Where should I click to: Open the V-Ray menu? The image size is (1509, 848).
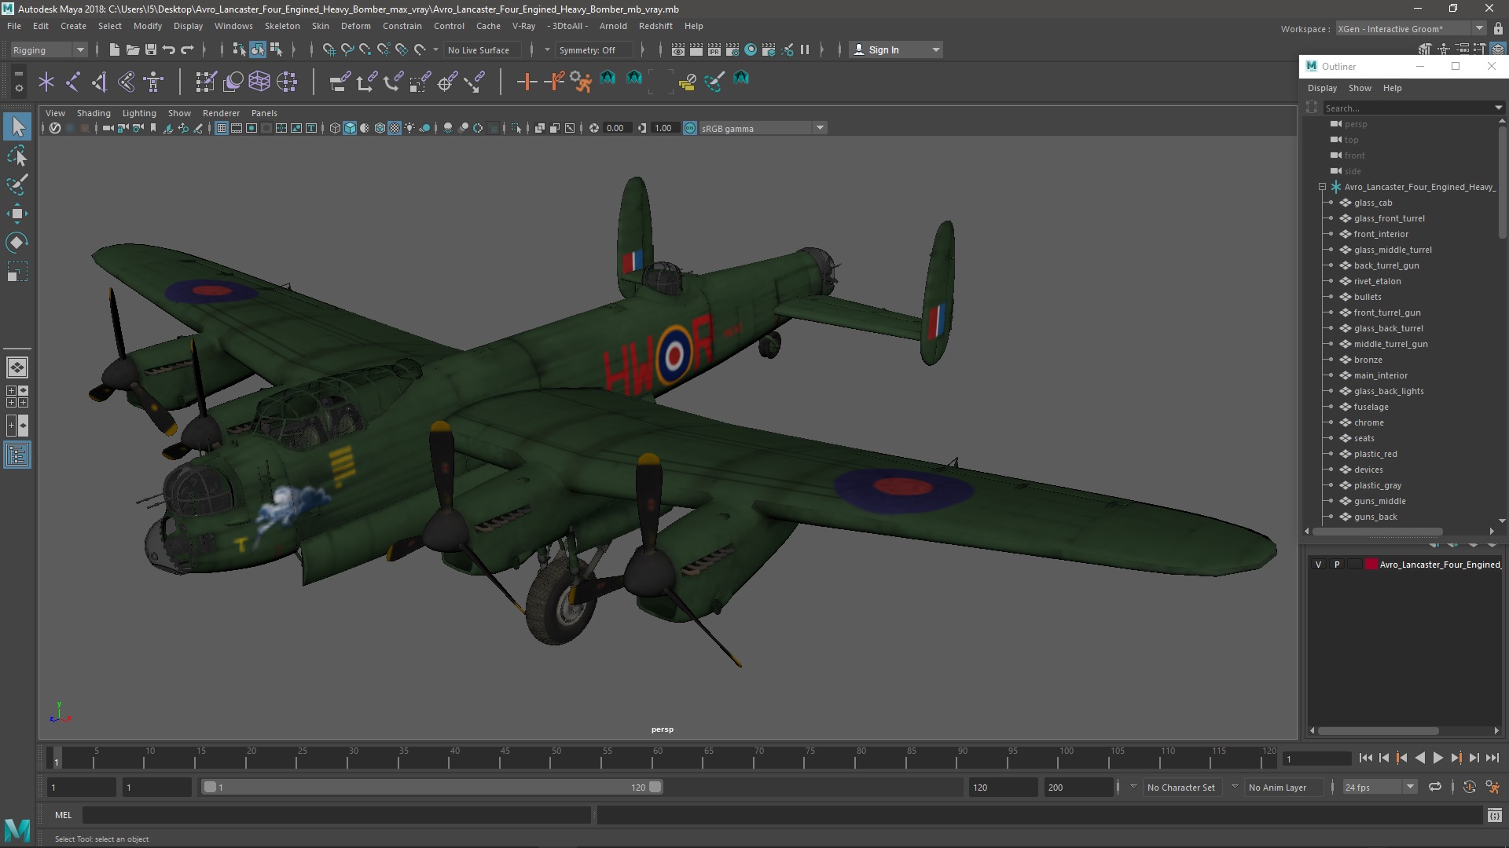(523, 26)
